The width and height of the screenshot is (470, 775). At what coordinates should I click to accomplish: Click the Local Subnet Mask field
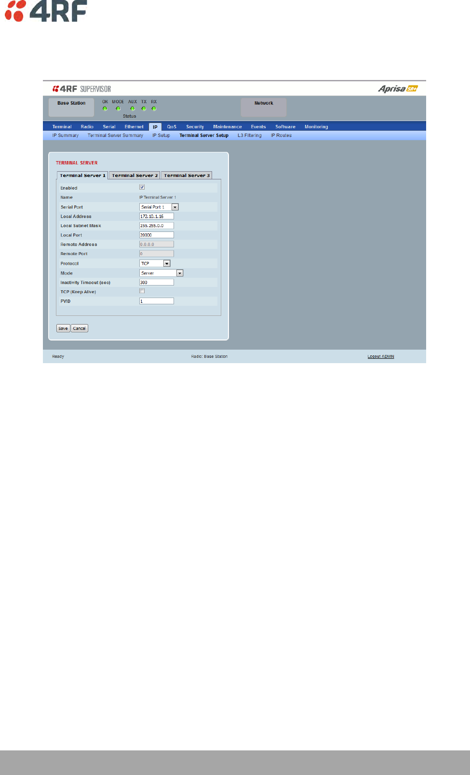tap(157, 226)
